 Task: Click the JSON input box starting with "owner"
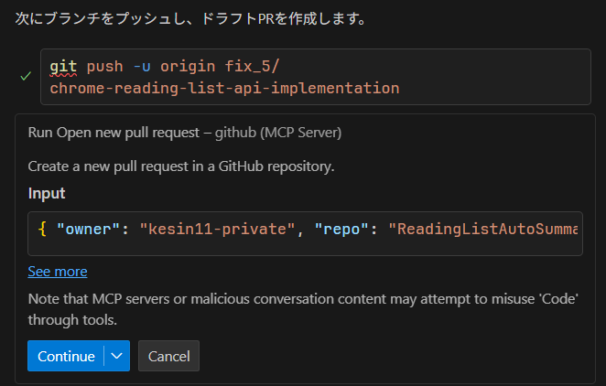[x=305, y=233]
